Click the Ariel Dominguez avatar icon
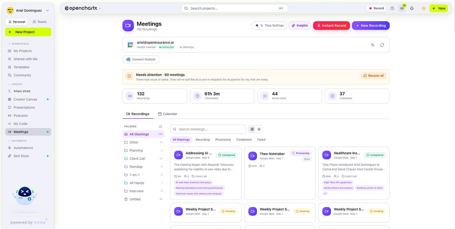Viewport: 455px width, 229px height. pyautogui.click(x=10, y=10)
